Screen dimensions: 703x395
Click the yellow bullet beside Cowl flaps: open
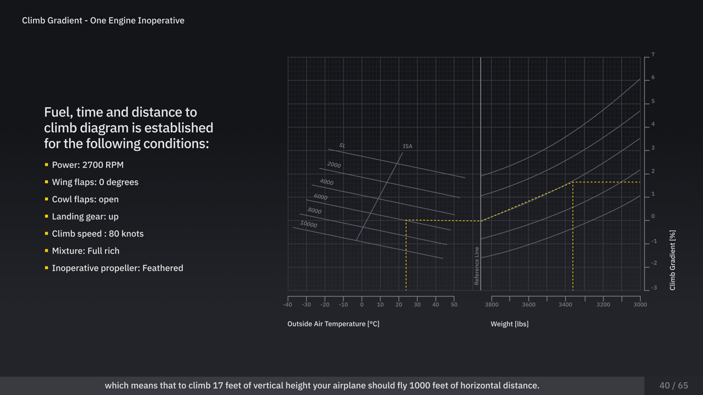tap(47, 199)
